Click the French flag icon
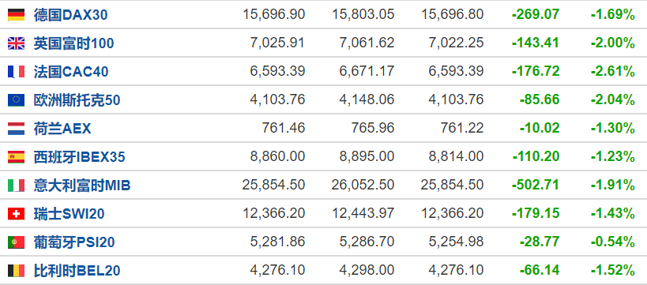The height and width of the screenshot is (285, 647). pyautogui.click(x=16, y=72)
